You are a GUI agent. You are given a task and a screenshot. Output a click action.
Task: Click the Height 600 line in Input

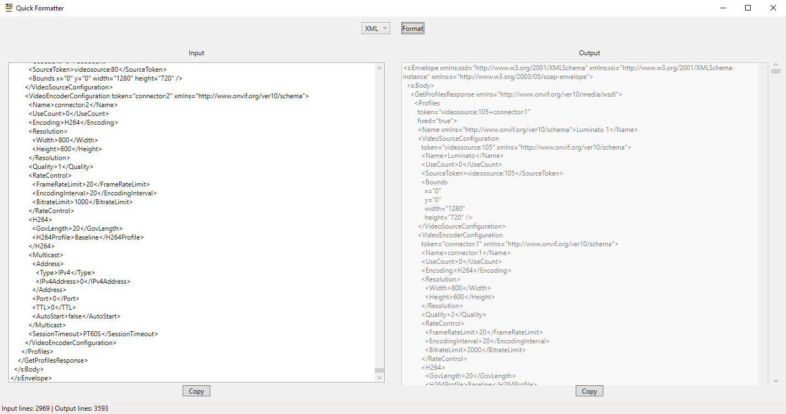coord(67,149)
